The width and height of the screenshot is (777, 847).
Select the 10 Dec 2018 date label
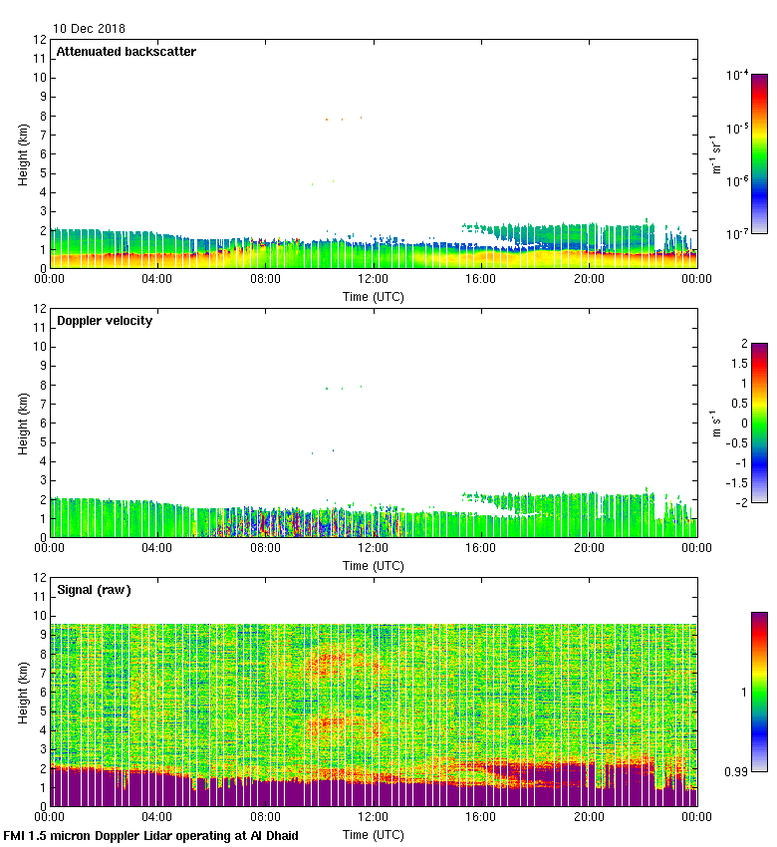[90, 29]
